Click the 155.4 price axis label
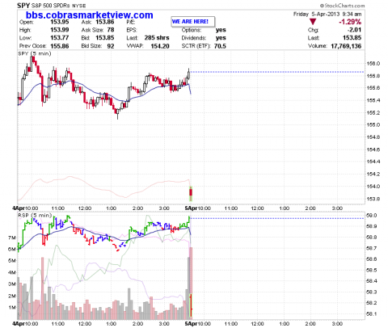 point(373,100)
